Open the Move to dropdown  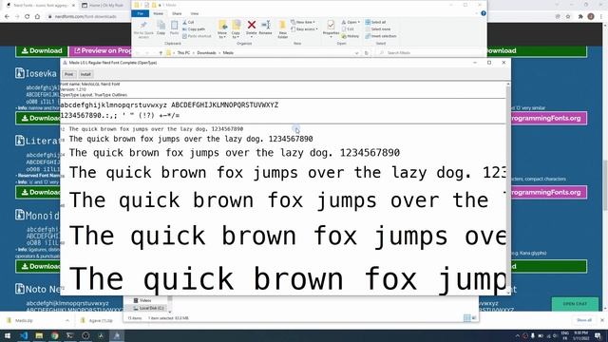click(222, 29)
